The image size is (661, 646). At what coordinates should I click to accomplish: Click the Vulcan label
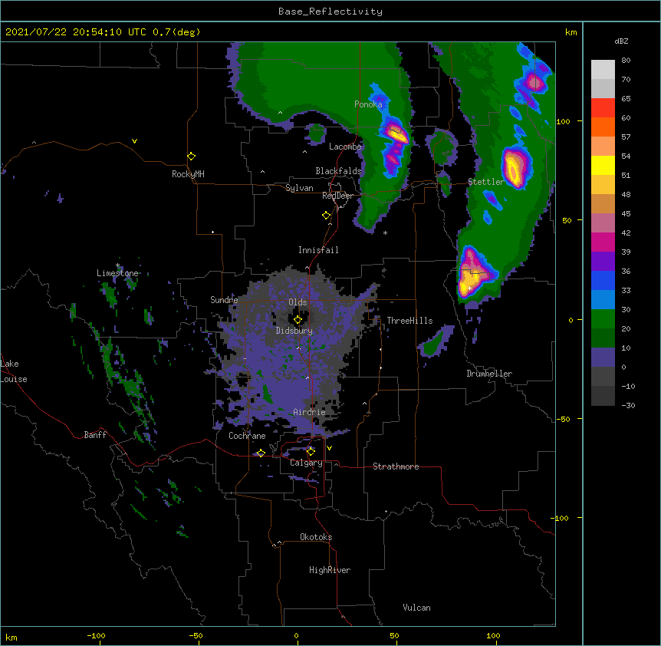(416, 608)
